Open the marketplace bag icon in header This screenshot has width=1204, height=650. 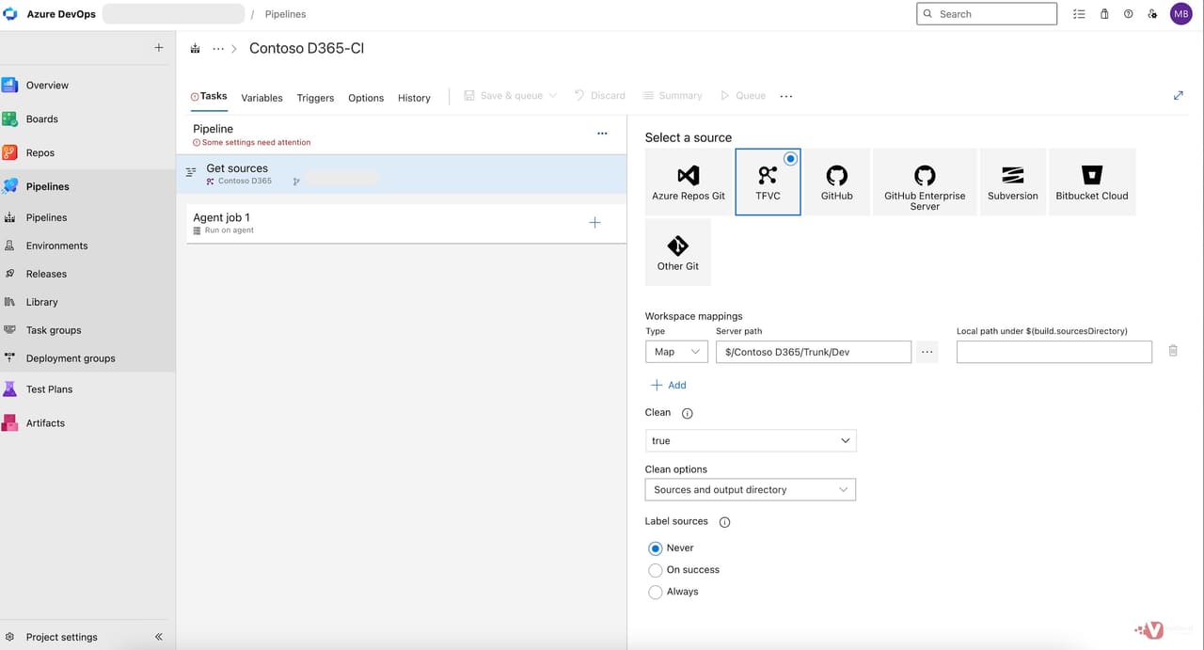tap(1104, 14)
